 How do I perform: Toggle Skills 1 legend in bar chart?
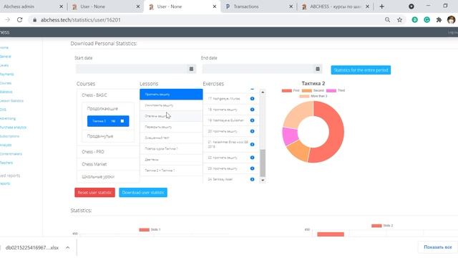pos(150,229)
